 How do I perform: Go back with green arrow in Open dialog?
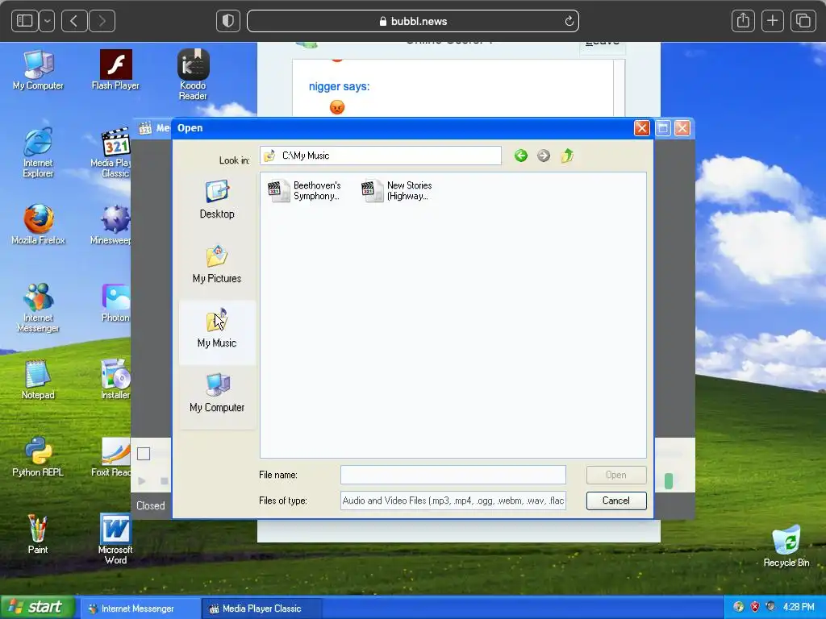[521, 156]
